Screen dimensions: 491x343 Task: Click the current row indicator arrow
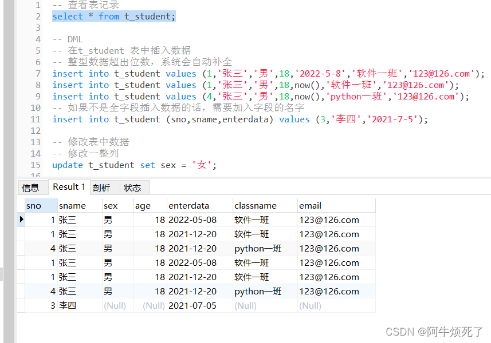[21, 220]
